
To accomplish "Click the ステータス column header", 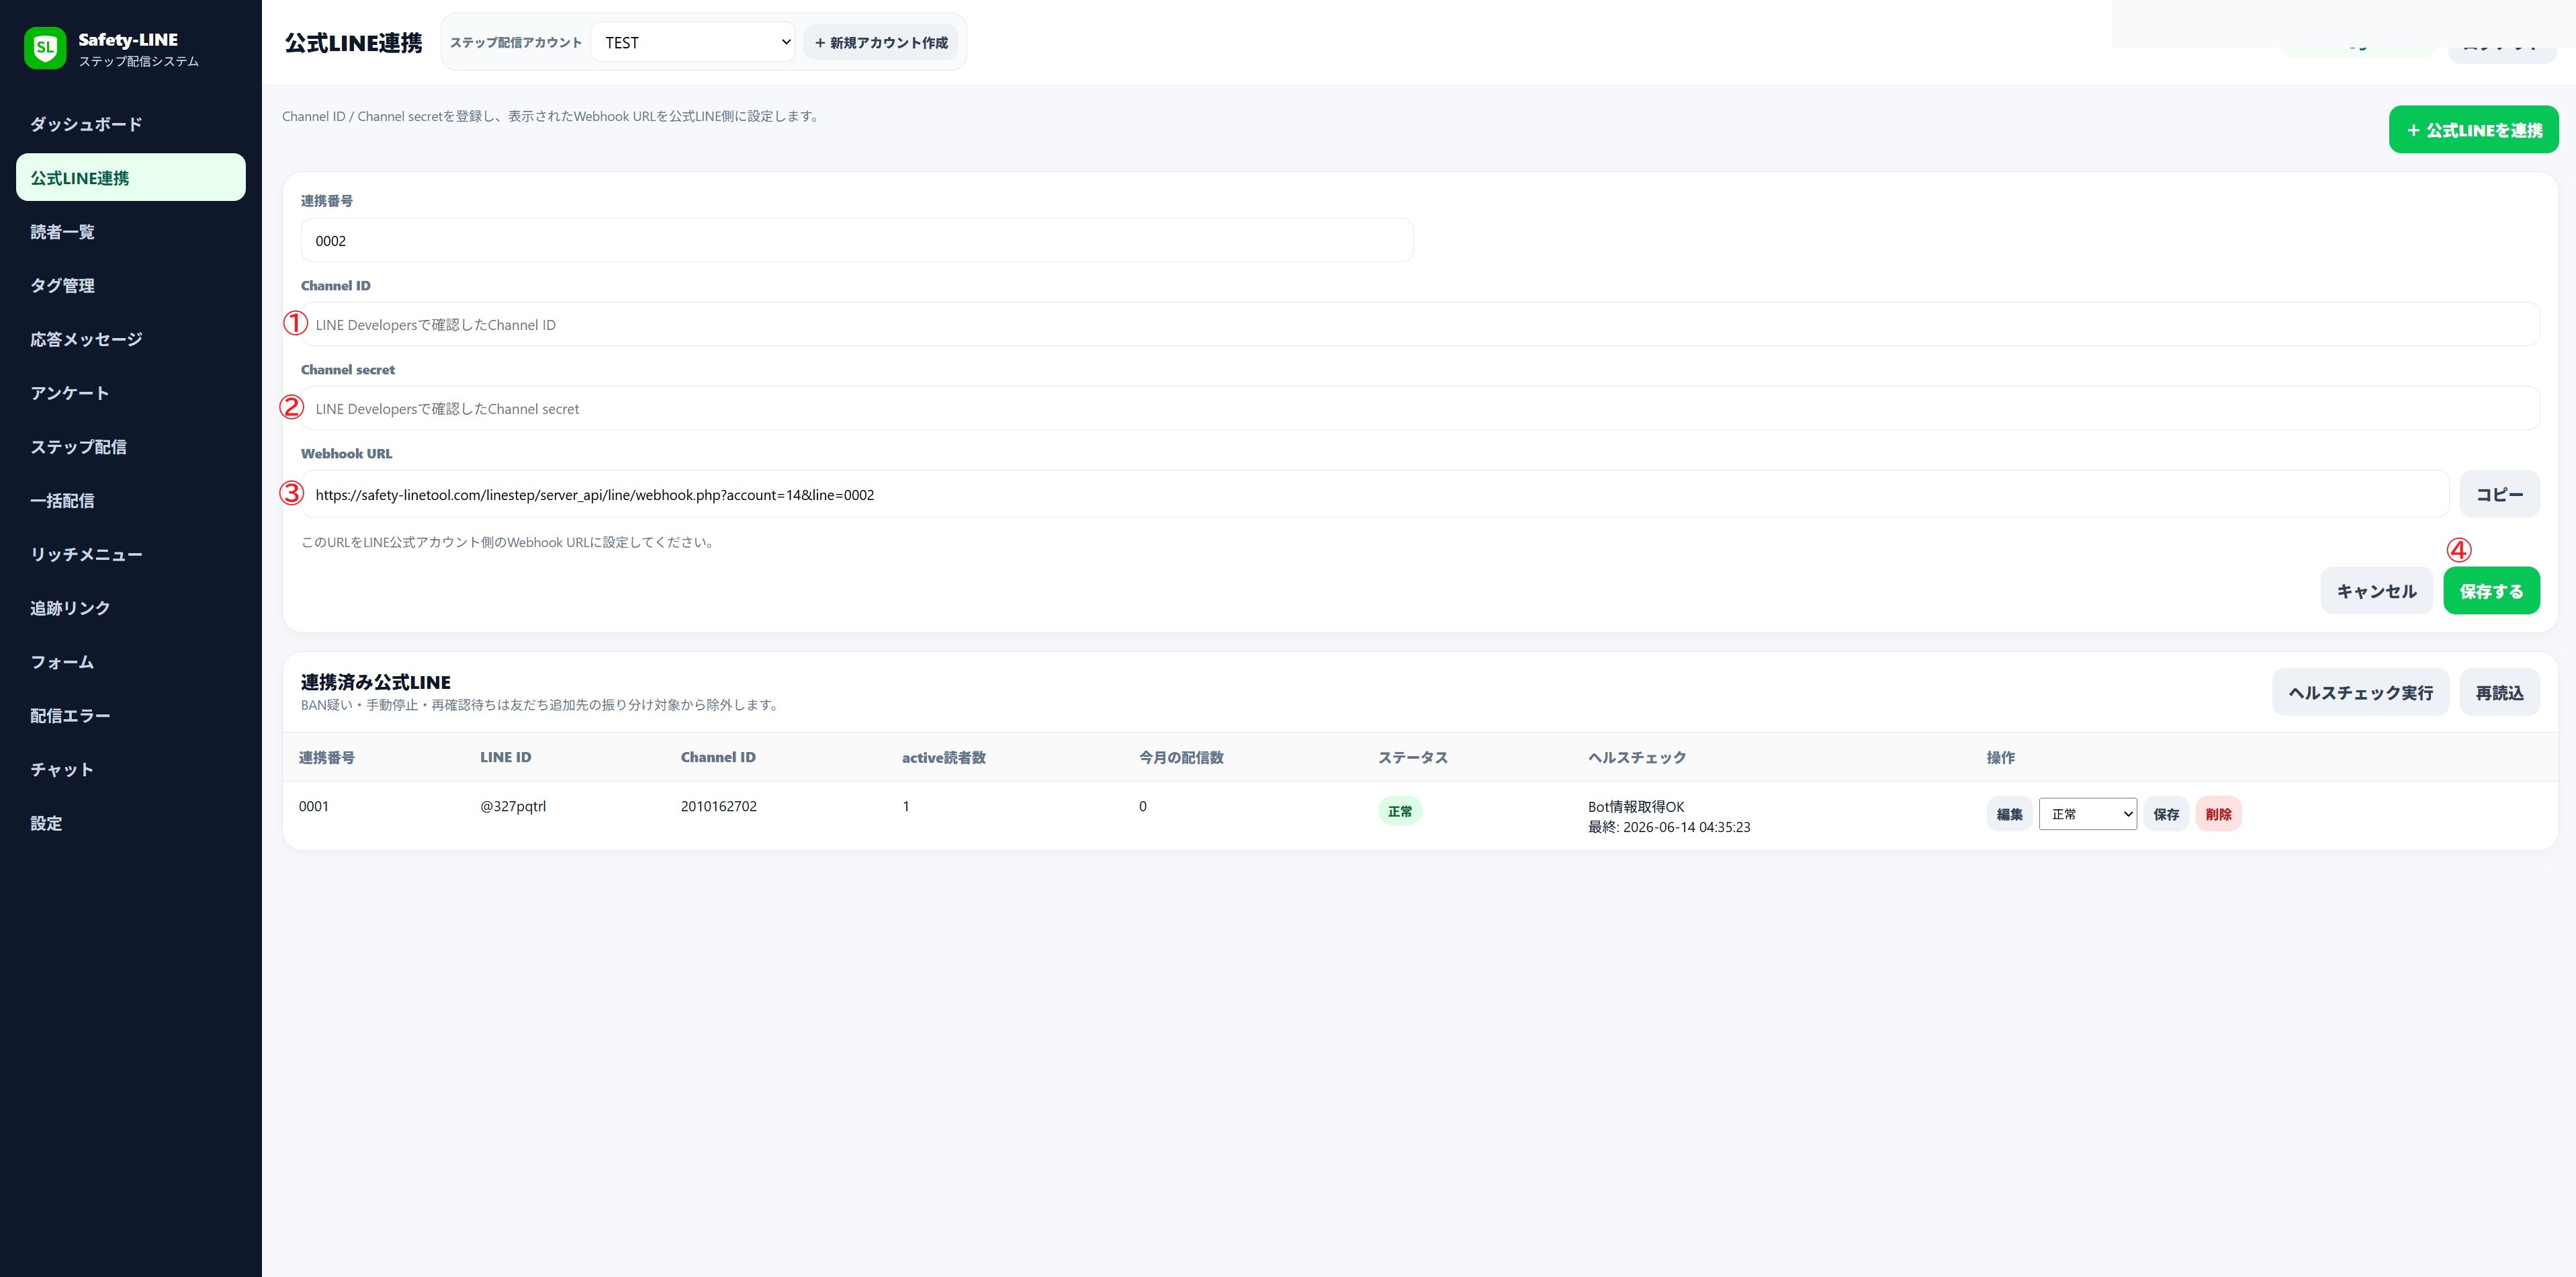I will [1413, 757].
